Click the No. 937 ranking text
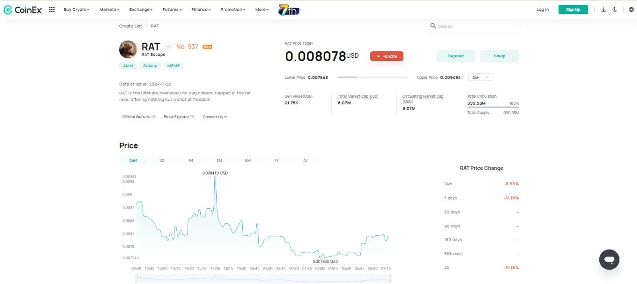Screen dimensions: 637x284 [187, 47]
